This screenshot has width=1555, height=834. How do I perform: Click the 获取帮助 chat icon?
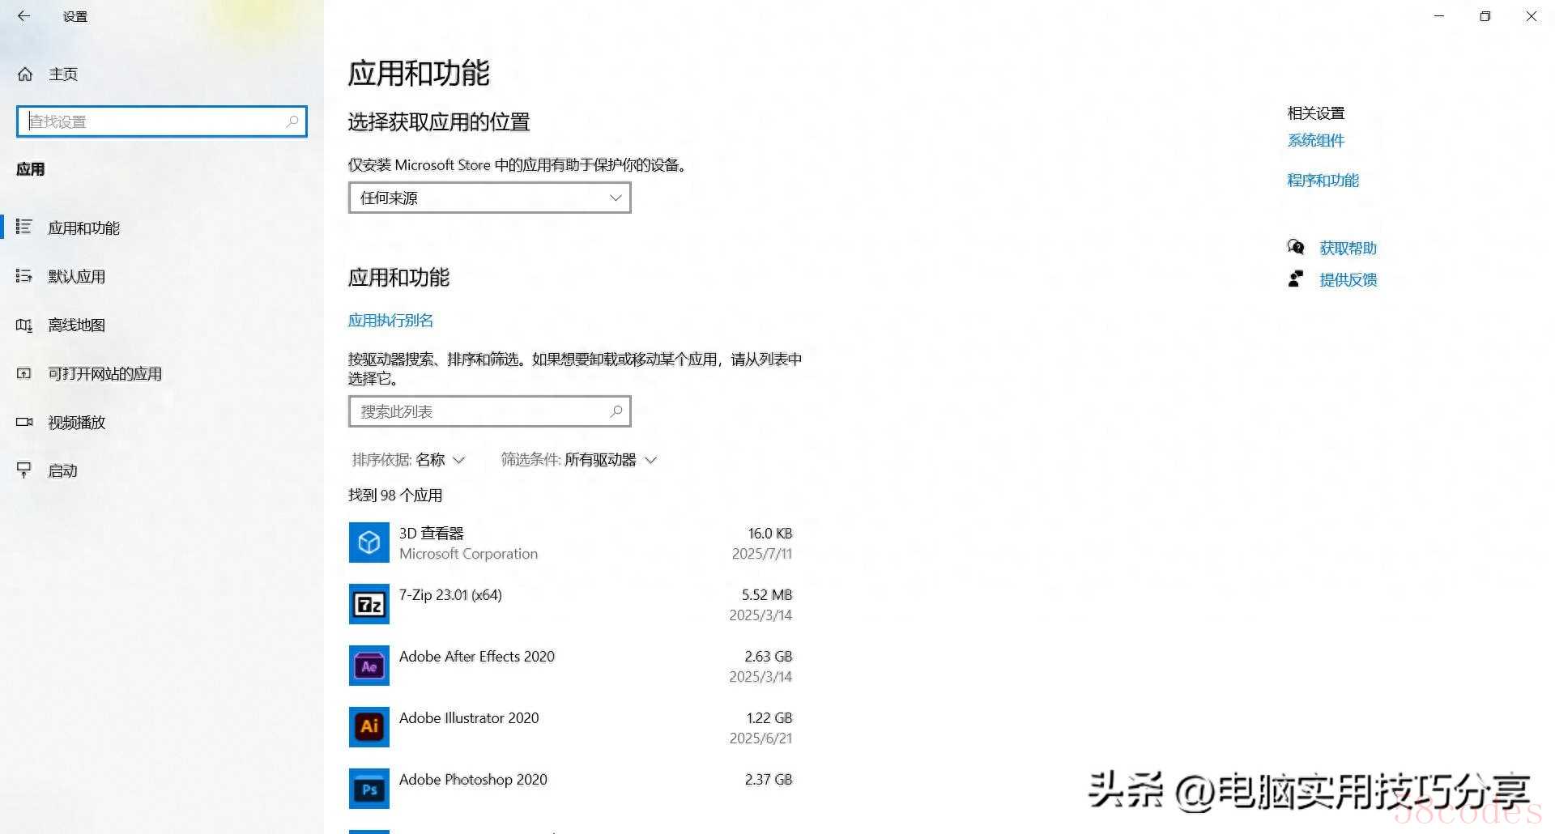click(1296, 248)
